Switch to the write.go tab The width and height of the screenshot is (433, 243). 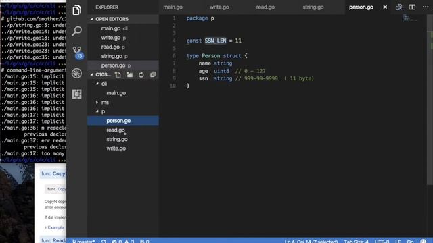(219, 7)
